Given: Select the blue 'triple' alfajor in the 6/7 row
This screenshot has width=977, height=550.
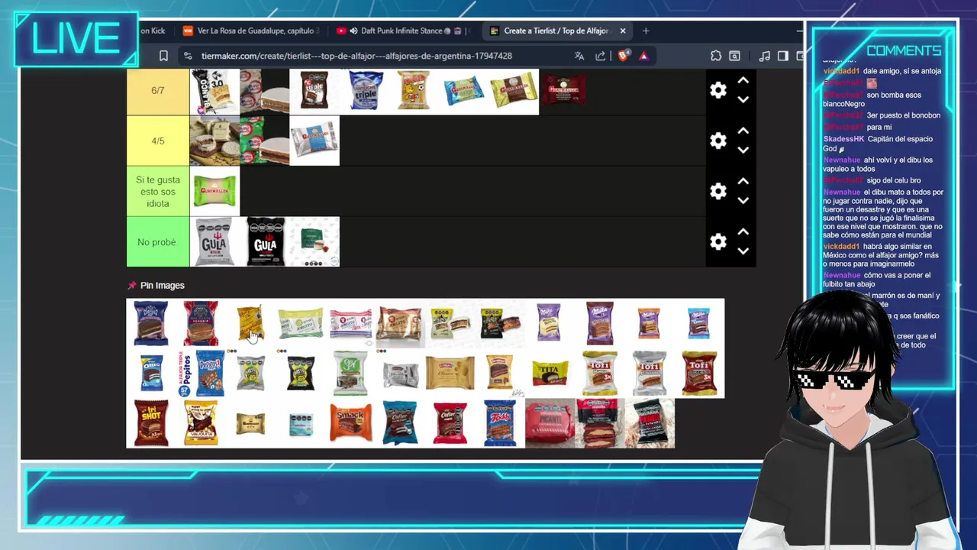Looking at the screenshot, I should click(365, 90).
